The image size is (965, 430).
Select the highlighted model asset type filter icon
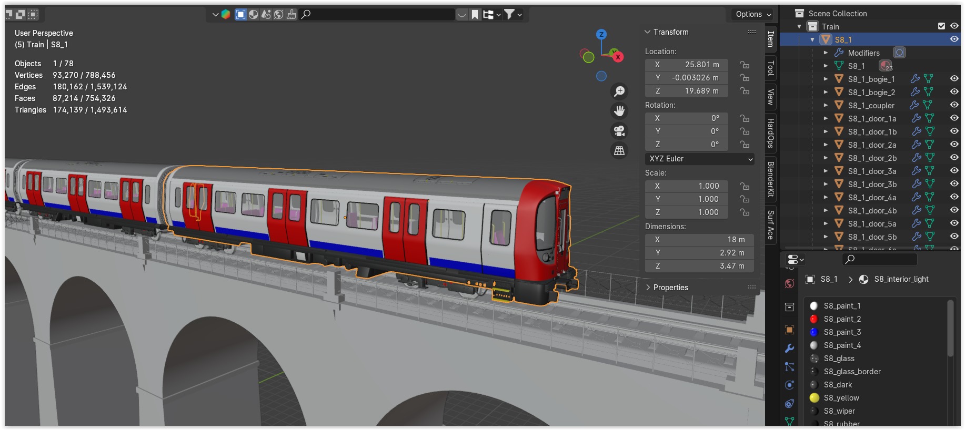pyautogui.click(x=240, y=14)
